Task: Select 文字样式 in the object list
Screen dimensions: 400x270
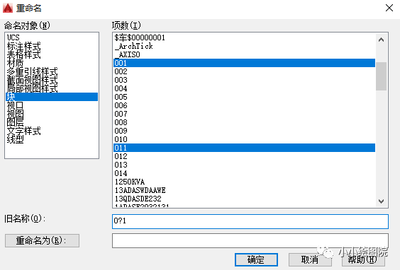Action: click(x=52, y=131)
